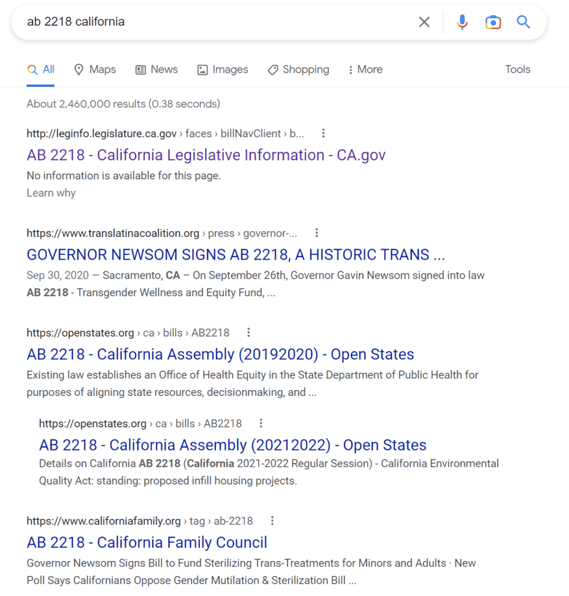This screenshot has width=569, height=596.
Task: Open Governor Newsom Signs AB 2218 article
Action: click(x=236, y=254)
